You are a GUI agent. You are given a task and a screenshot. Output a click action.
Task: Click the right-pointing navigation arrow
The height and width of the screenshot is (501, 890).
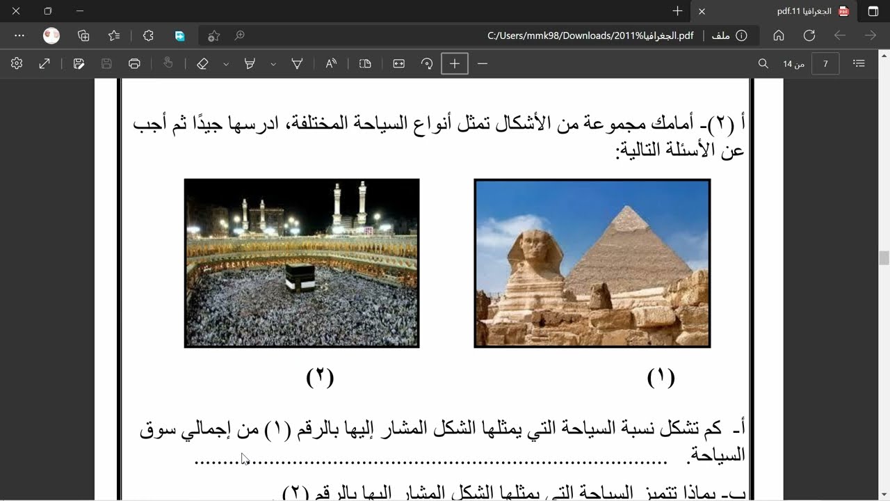tap(871, 35)
